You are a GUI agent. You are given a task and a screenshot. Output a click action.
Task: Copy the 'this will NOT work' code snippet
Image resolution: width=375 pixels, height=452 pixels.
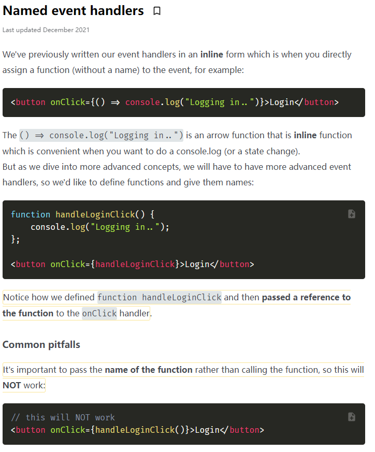coord(351,417)
